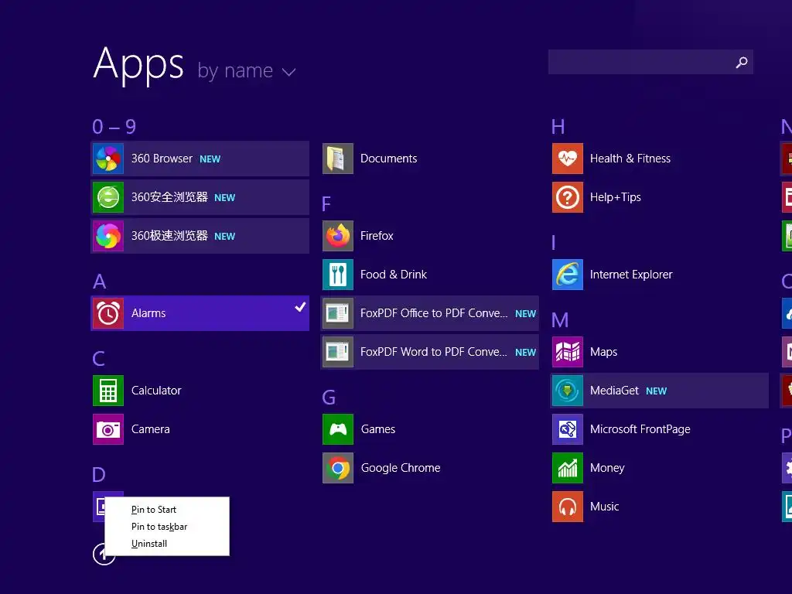792x594 pixels.
Task: Launch the Camera app icon
Action: [108, 429]
